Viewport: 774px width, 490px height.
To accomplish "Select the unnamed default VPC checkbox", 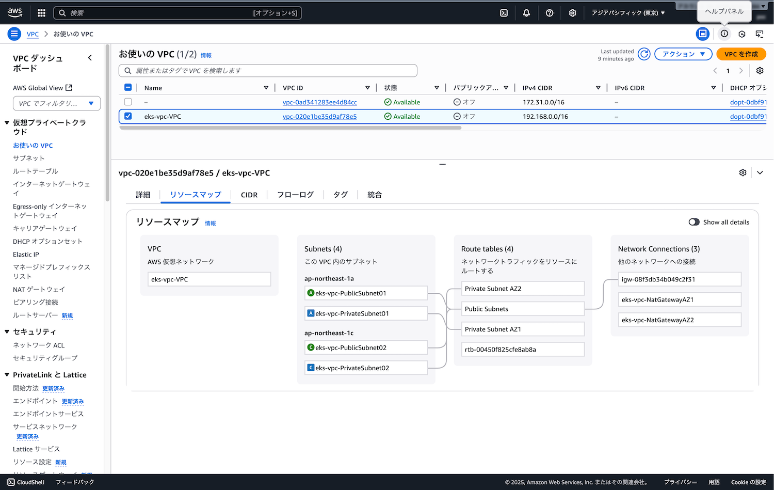I will pyautogui.click(x=128, y=102).
